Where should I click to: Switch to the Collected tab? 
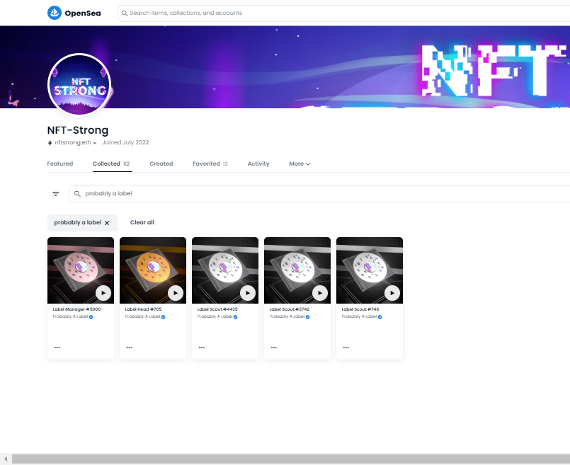point(111,163)
